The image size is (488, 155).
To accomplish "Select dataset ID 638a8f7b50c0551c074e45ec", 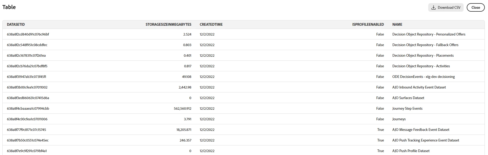I will (28, 140).
